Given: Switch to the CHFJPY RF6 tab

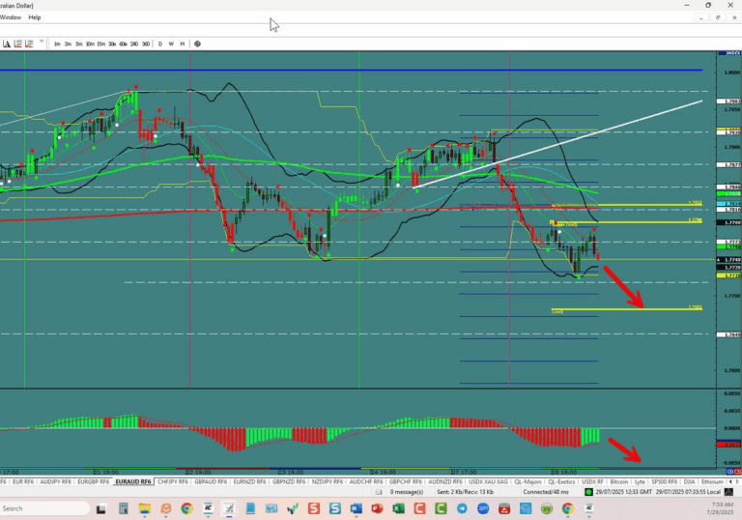Looking at the screenshot, I should [173, 481].
